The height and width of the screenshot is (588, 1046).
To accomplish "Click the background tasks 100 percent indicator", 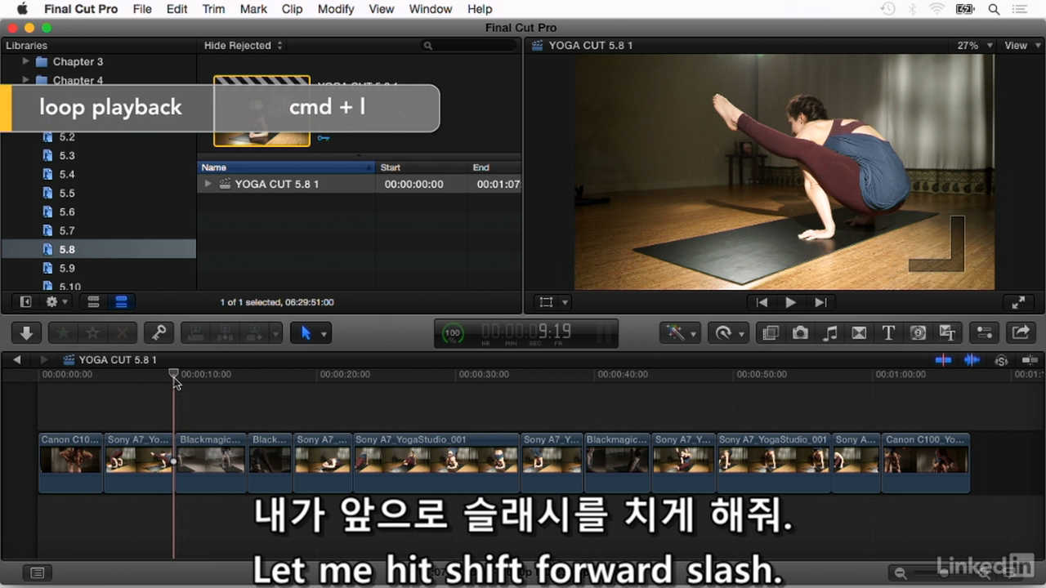I will (x=452, y=332).
